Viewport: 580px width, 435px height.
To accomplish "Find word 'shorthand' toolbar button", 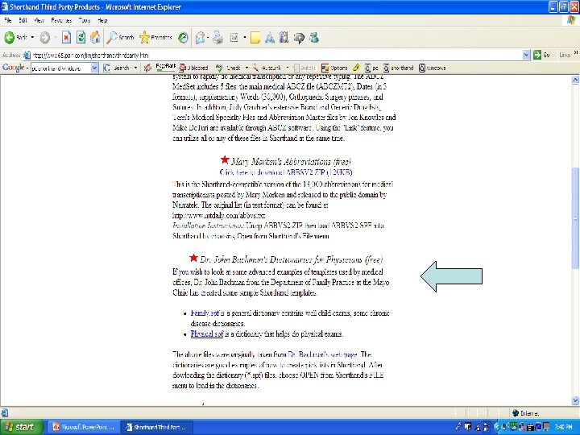I will (x=399, y=68).
